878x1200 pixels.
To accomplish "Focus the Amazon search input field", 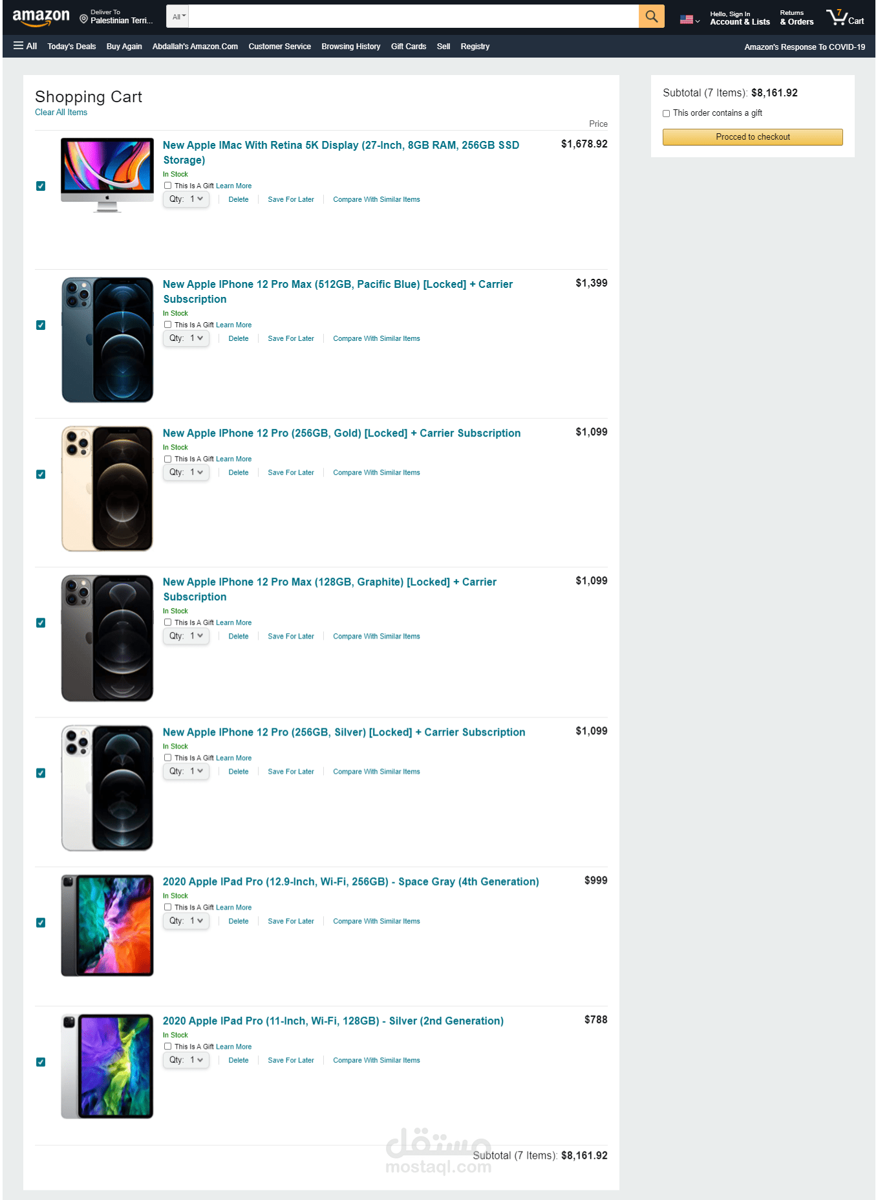I will pyautogui.click(x=414, y=16).
